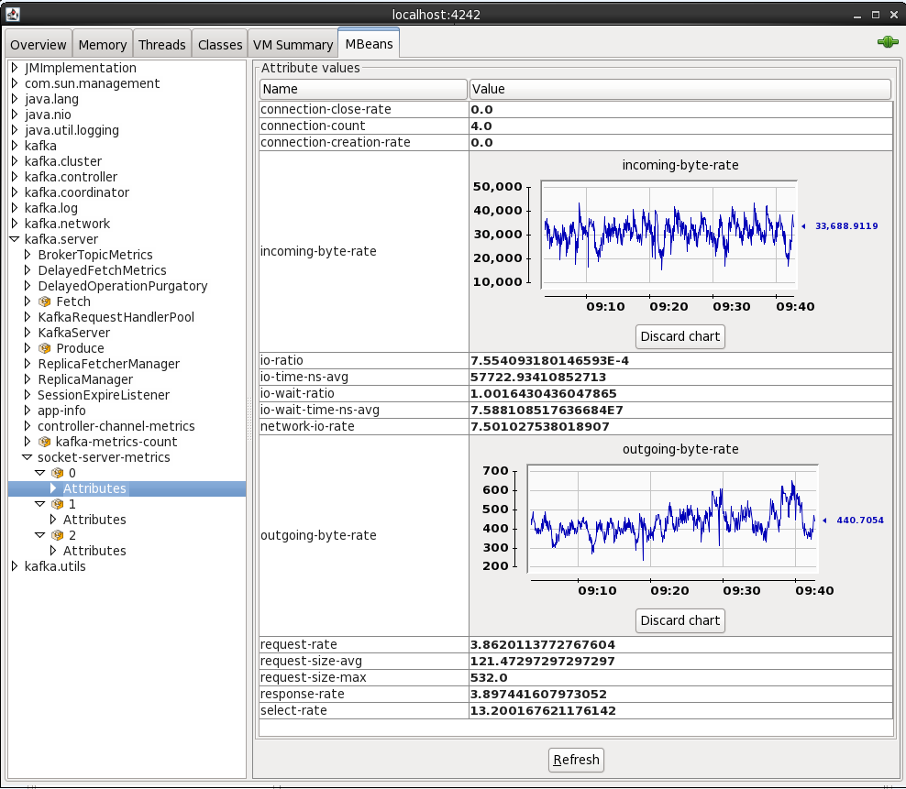Expand the kafka.network tree node
906x789 pixels.
point(14,224)
